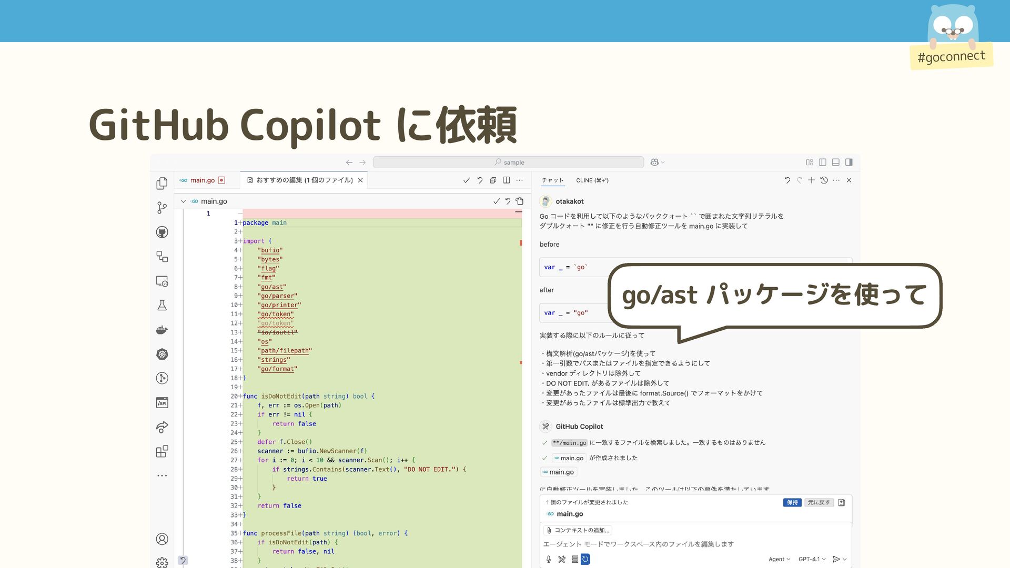The image size is (1010, 568).
Task: Open the Explorer view in the activity bar
Action: tap(162, 183)
